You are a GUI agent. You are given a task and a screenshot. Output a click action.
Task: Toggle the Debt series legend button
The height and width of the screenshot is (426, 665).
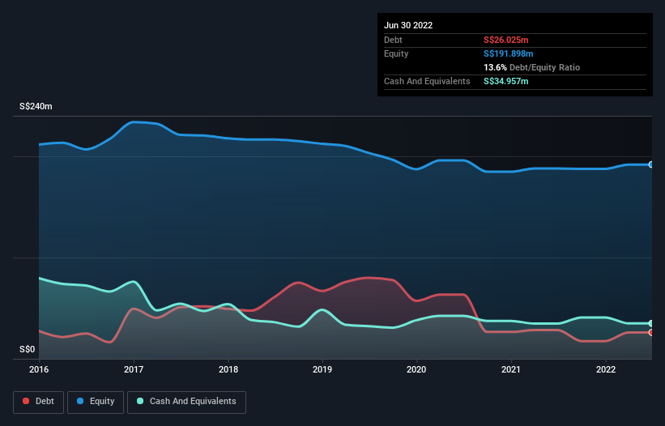pos(39,402)
